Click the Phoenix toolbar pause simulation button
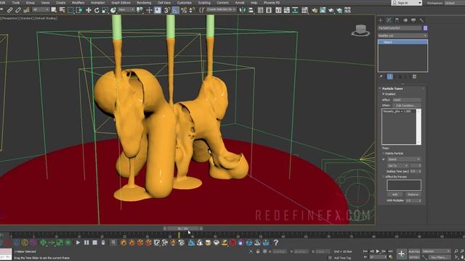The image size is (465, 261). click(x=86, y=243)
